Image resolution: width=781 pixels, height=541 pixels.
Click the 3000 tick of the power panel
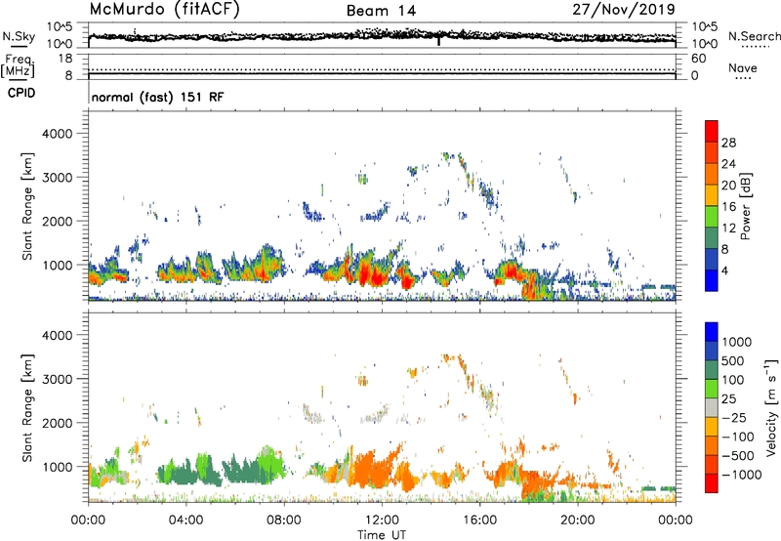(x=58, y=178)
